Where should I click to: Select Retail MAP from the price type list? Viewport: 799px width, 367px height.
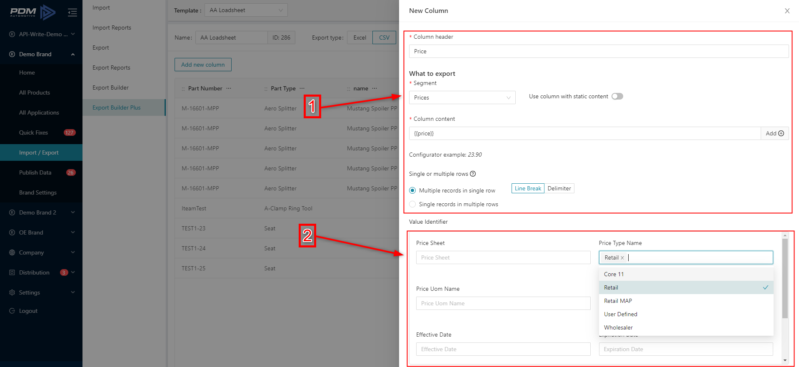point(686,301)
